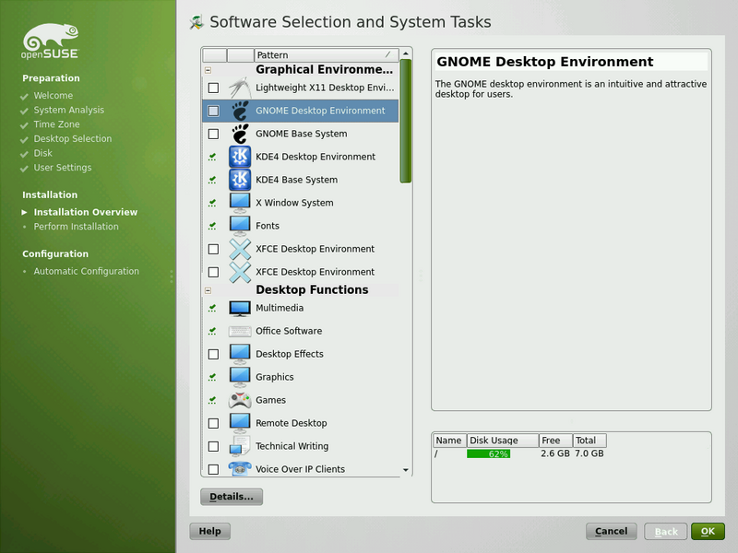
Task: Select the Desktop Selection sidebar step
Action: (73, 139)
